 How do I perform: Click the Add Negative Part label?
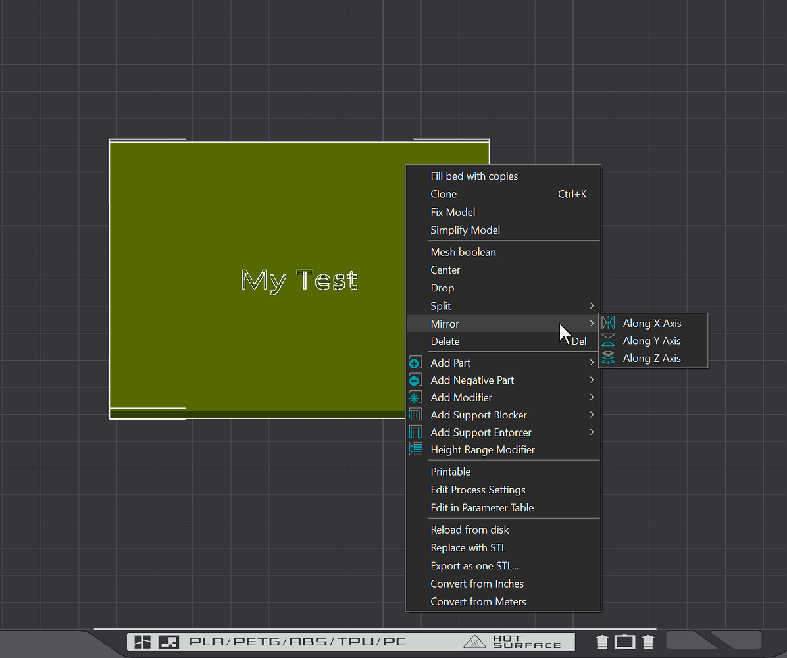(472, 380)
